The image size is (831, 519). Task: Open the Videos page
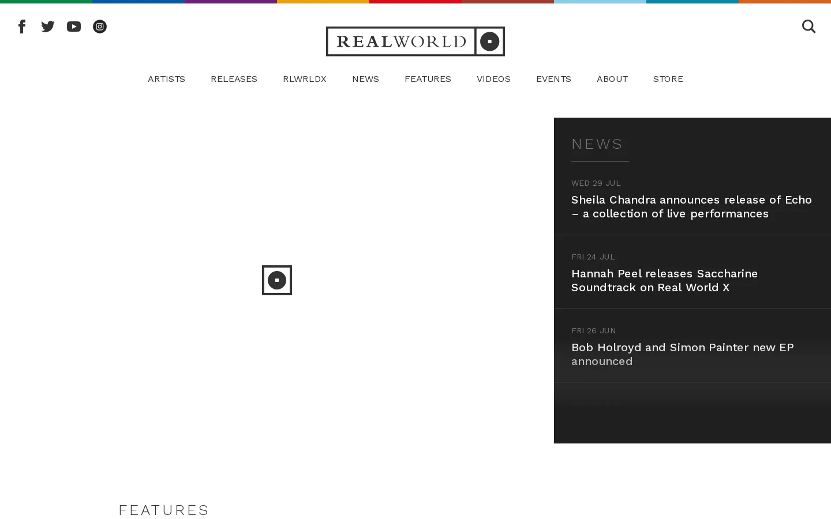pyautogui.click(x=493, y=79)
